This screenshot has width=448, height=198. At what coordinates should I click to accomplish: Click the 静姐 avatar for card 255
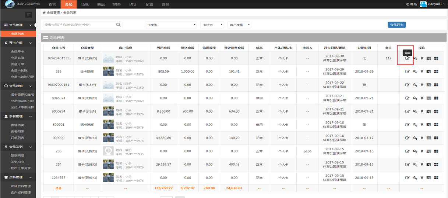108,151
